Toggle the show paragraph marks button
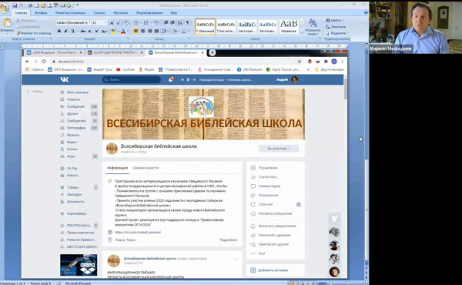462x285 pixels. click(187, 22)
